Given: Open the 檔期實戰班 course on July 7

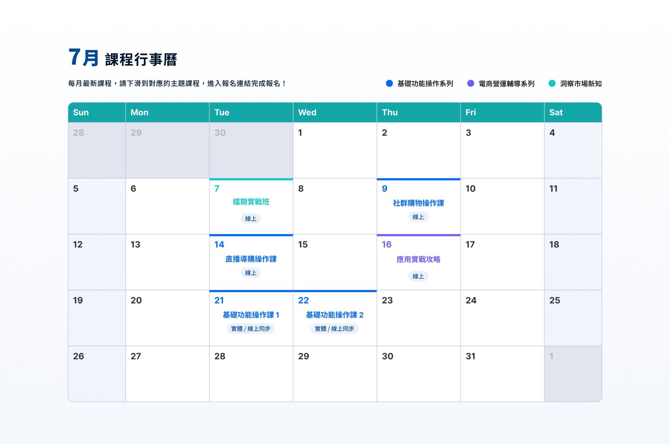Looking at the screenshot, I should [251, 202].
